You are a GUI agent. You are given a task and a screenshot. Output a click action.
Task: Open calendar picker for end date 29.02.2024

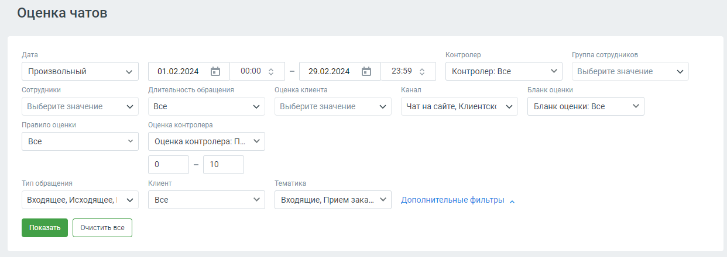[366, 71]
